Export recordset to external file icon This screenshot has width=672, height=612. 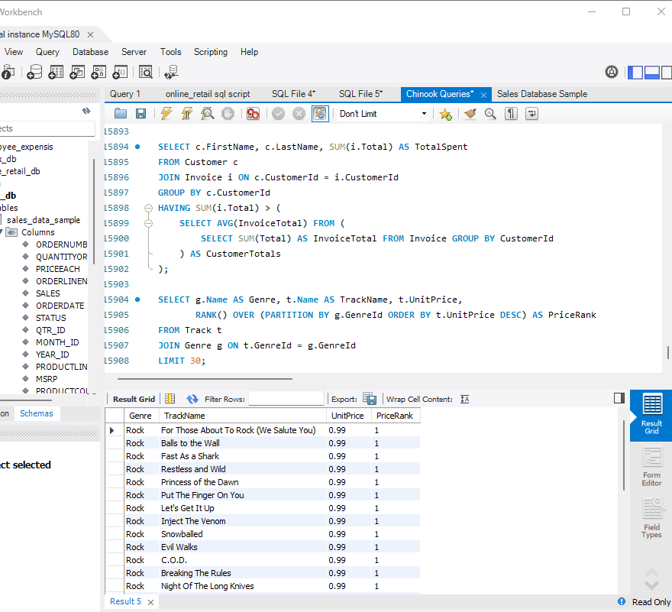[x=370, y=399]
